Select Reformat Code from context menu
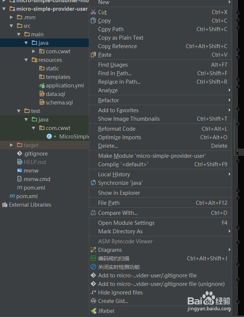This screenshot has height=317, width=244. click(x=117, y=129)
